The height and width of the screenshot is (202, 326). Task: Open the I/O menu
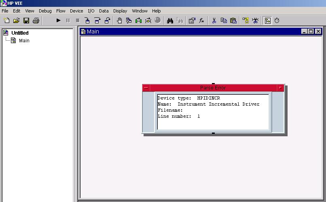(x=91, y=11)
